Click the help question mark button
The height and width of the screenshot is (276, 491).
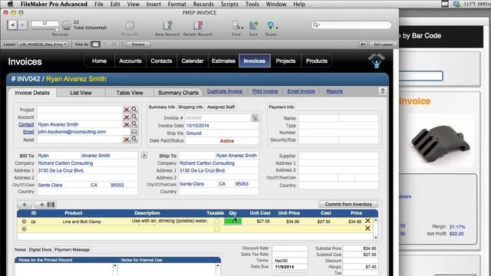pyautogui.click(x=382, y=91)
